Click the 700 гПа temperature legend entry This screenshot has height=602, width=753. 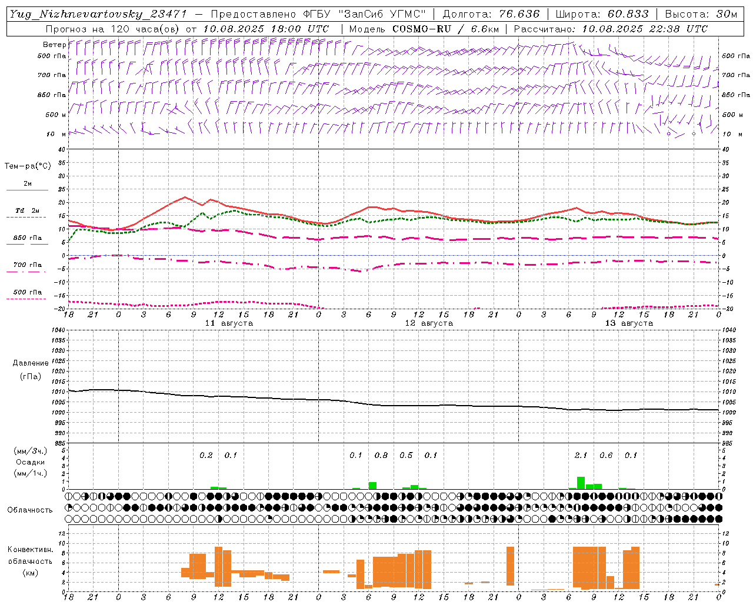[x=28, y=265]
